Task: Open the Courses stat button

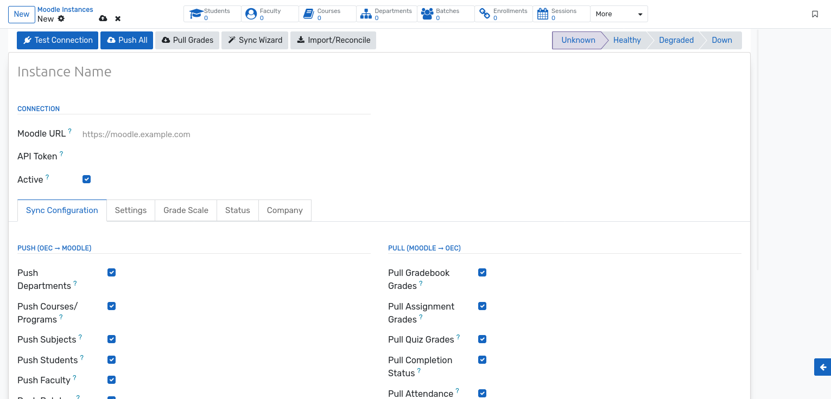Action: pos(328,14)
